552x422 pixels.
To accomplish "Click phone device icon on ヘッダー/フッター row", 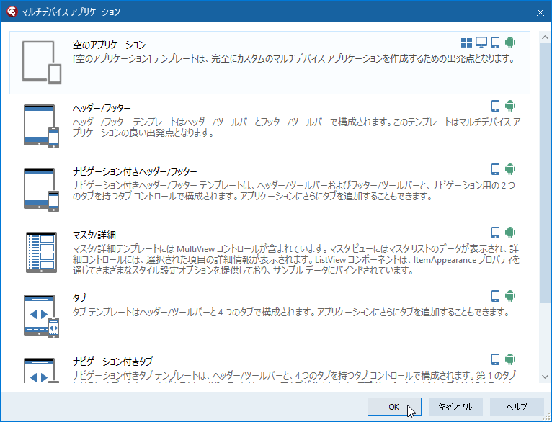I will pyautogui.click(x=495, y=106).
